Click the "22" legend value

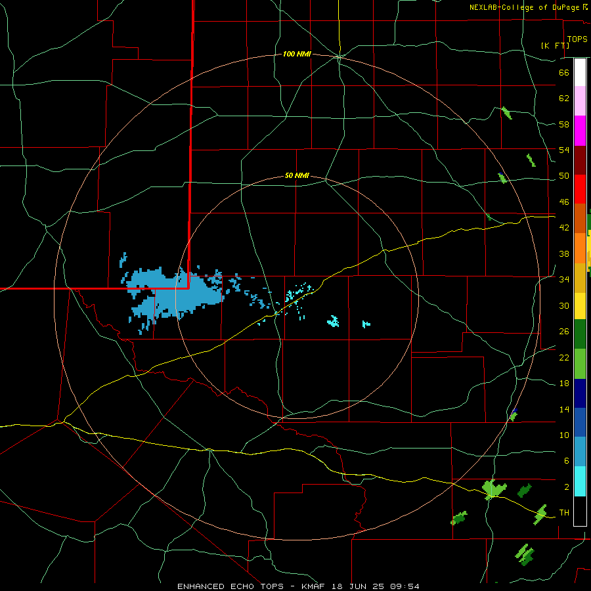click(564, 357)
